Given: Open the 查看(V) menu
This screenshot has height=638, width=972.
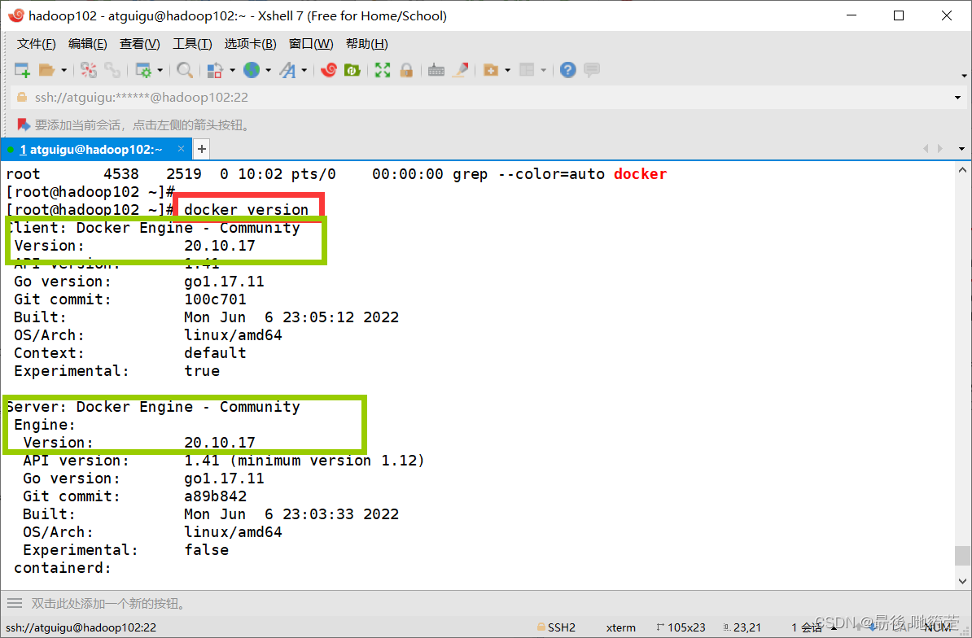Looking at the screenshot, I should 139,44.
